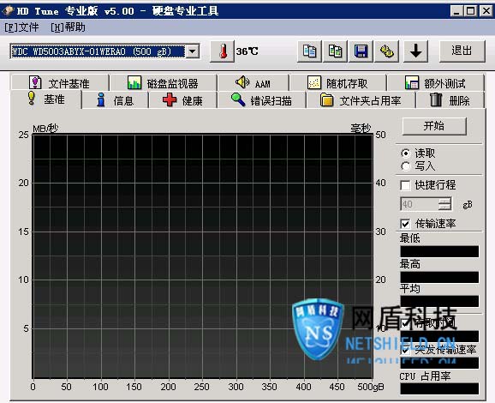Click the 开始 button
Viewport: 495px width, 403px height.
pos(434,126)
